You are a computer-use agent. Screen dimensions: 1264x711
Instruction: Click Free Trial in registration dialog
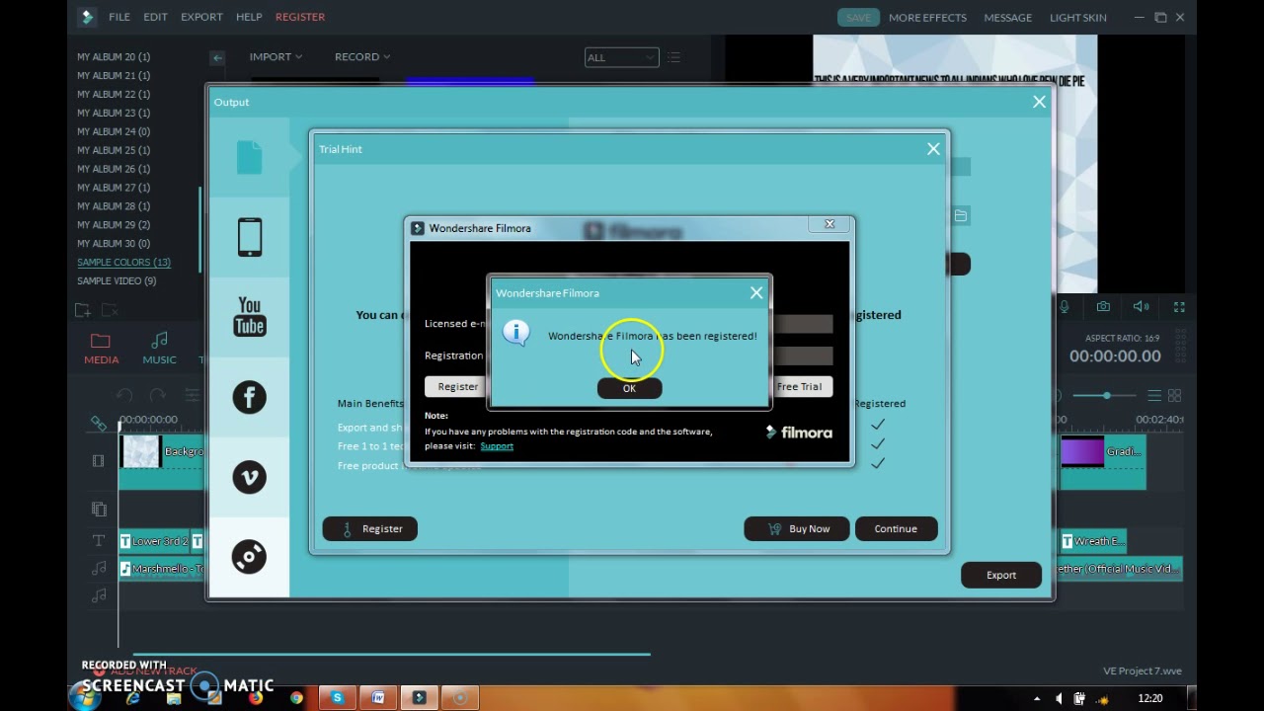(x=799, y=386)
